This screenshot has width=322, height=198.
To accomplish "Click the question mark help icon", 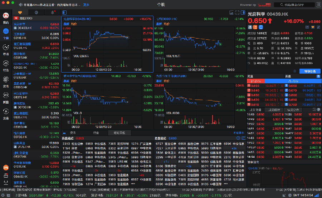I will [318, 110].
